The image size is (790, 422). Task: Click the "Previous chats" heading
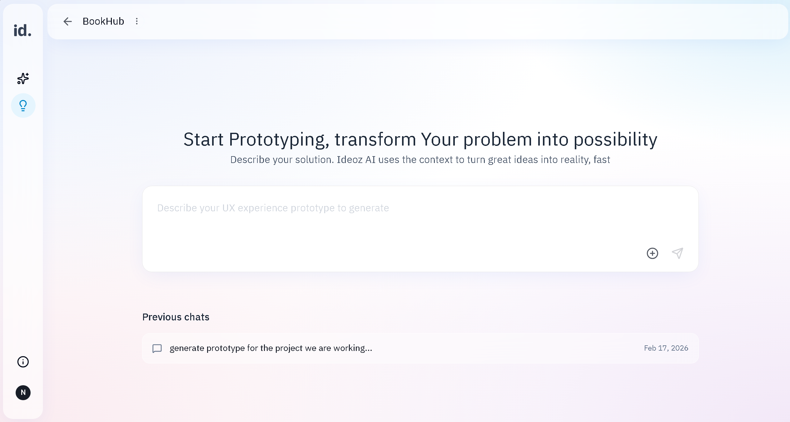176,317
